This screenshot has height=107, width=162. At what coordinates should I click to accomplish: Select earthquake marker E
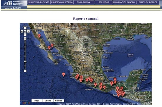pos(118,92)
